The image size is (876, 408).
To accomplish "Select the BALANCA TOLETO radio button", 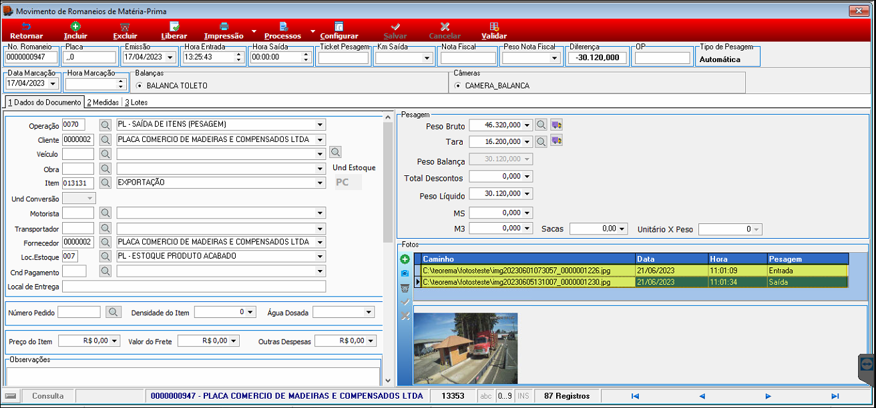I will (140, 86).
